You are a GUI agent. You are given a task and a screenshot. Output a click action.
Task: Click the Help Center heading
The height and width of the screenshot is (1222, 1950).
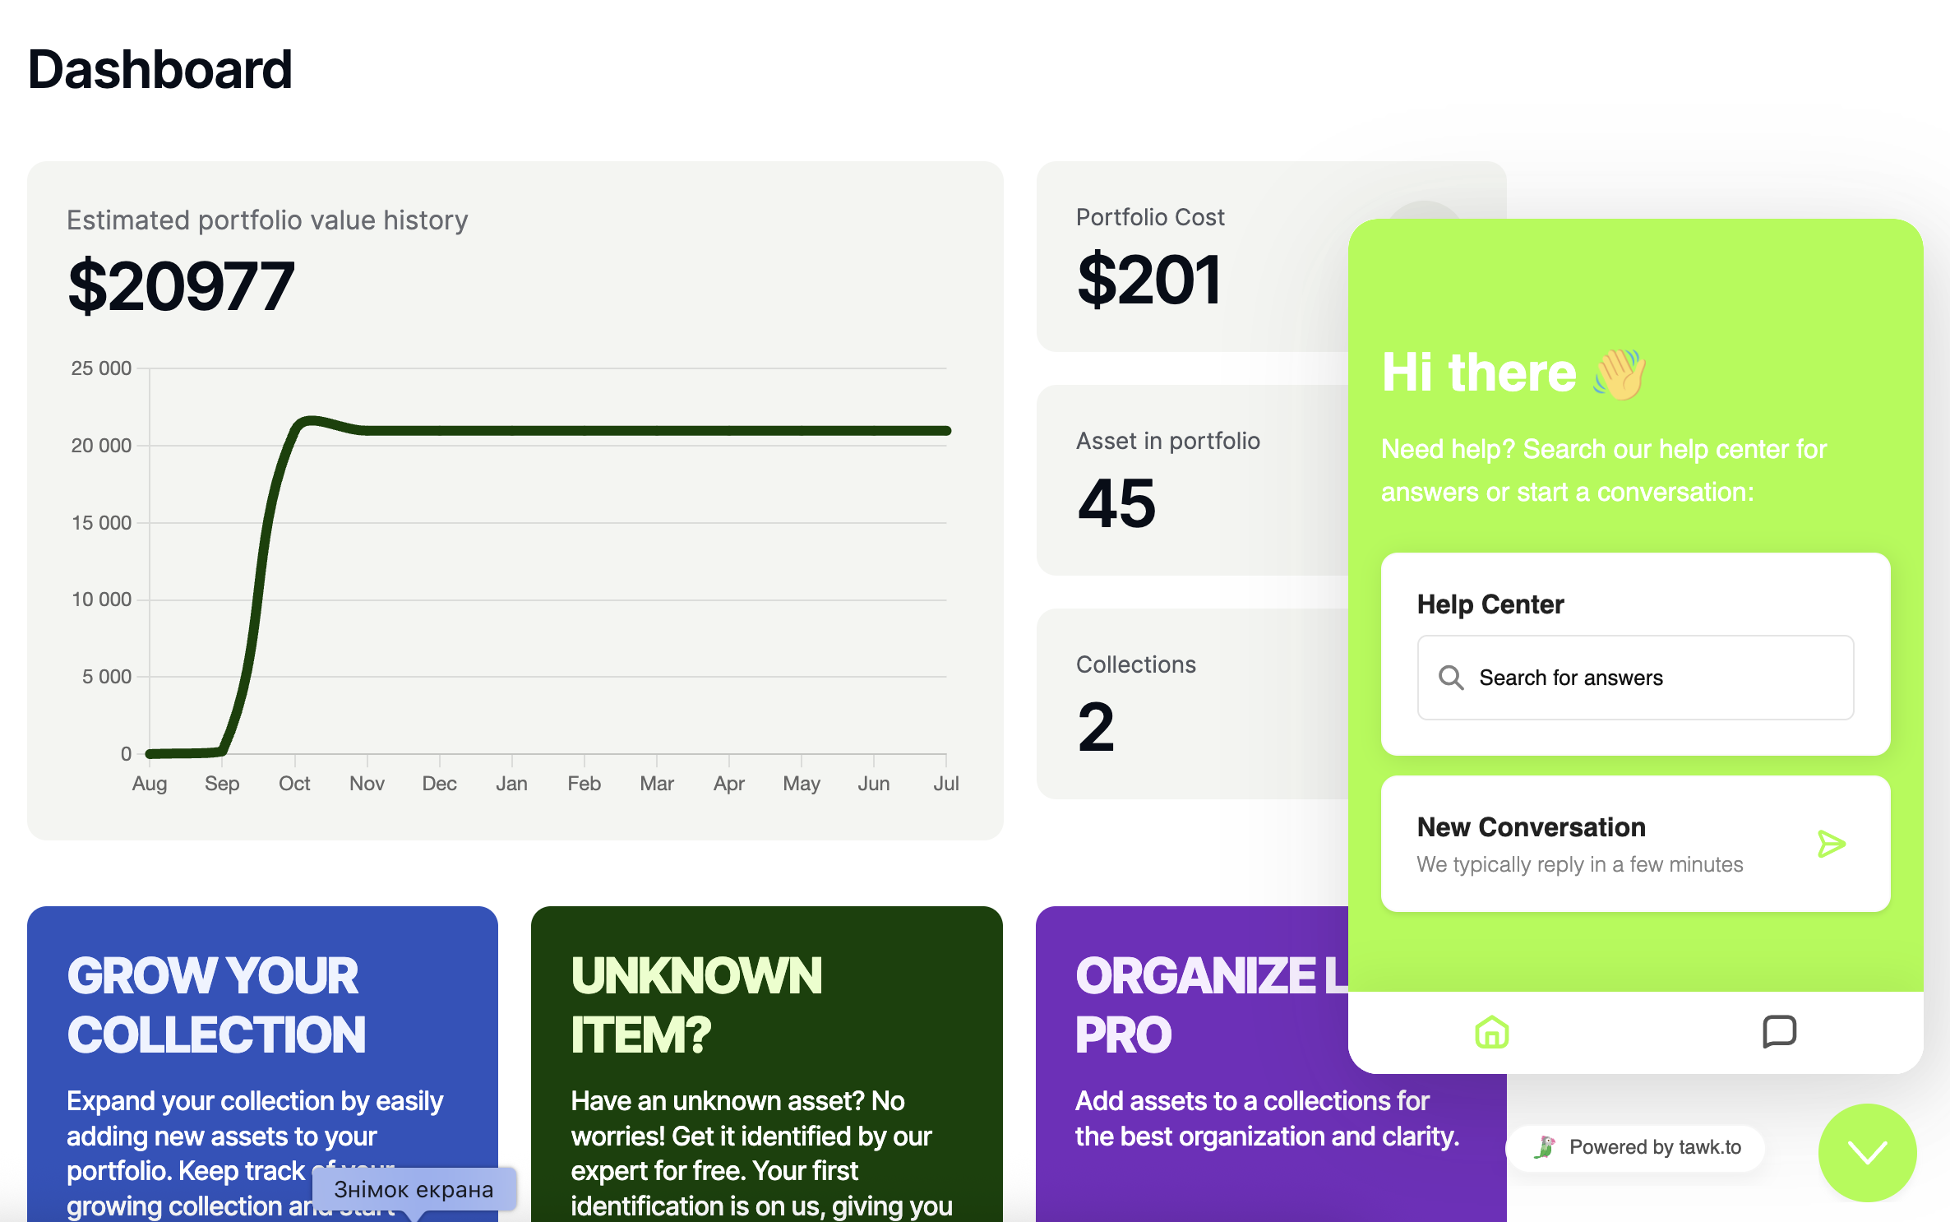(x=1490, y=604)
